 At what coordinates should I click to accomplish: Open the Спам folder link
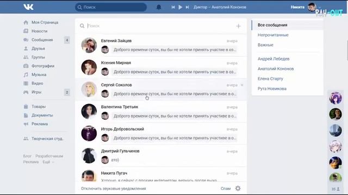(226, 188)
